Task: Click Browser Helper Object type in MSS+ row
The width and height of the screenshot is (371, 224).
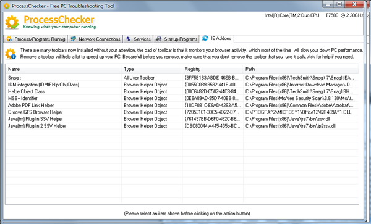Action: 145,98
